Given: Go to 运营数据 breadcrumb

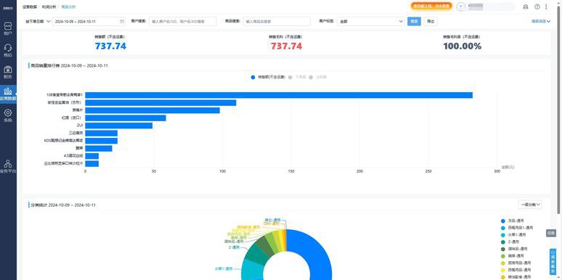Looking at the screenshot, I should (29, 7).
